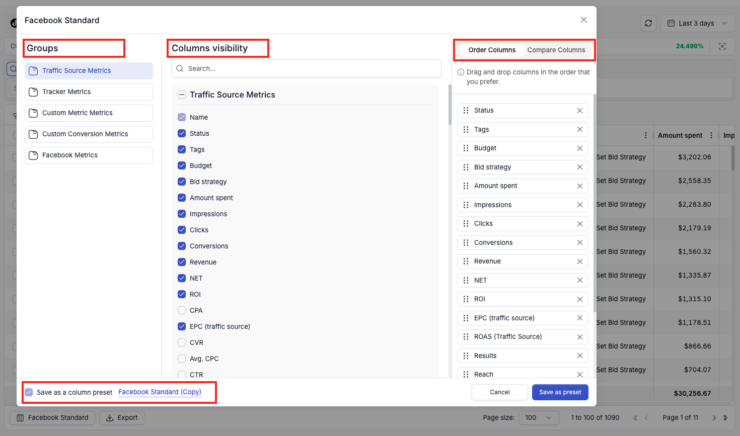Viewport: 740px width, 436px height.
Task: Edit preset name Facebook Standard (Copy)
Action: pyautogui.click(x=160, y=392)
